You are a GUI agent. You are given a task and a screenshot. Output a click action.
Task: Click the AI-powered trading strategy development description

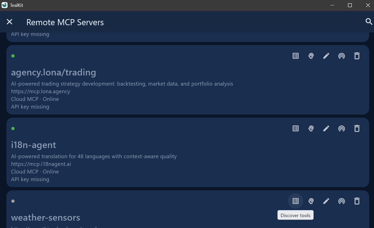point(122,84)
